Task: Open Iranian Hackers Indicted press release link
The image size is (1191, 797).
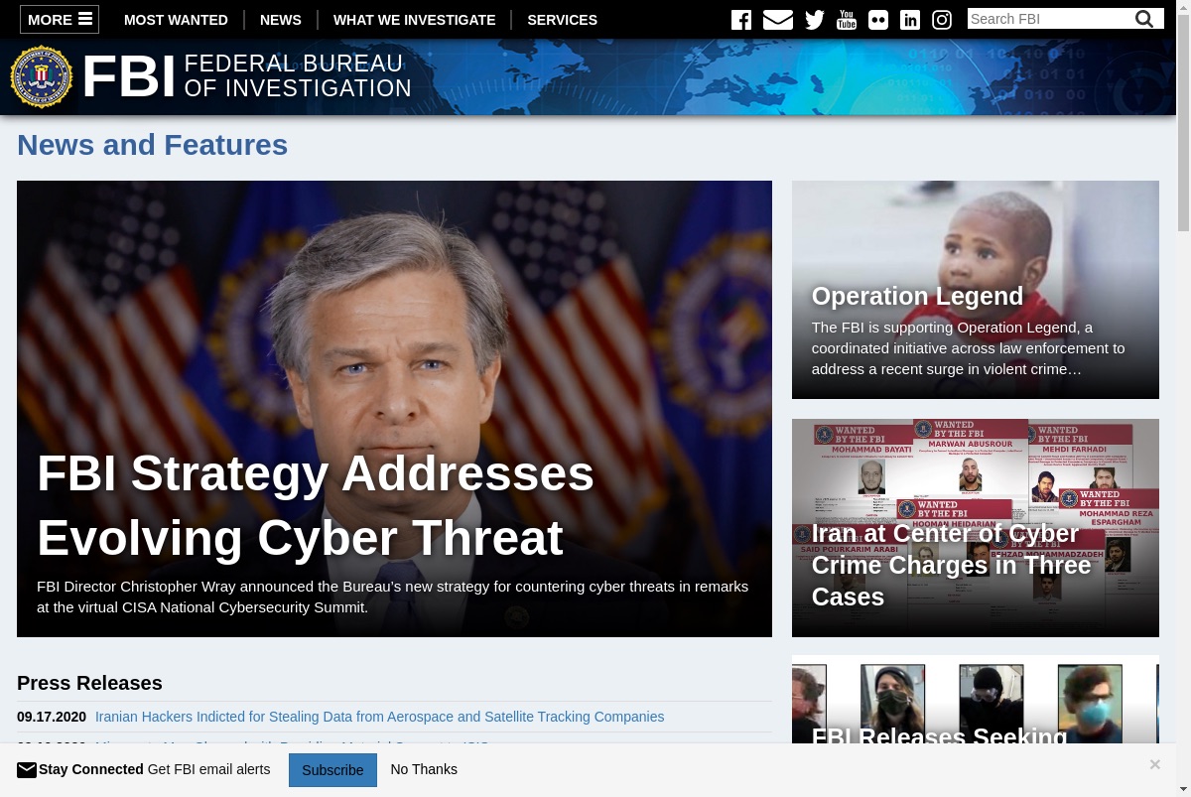Action: [379, 717]
